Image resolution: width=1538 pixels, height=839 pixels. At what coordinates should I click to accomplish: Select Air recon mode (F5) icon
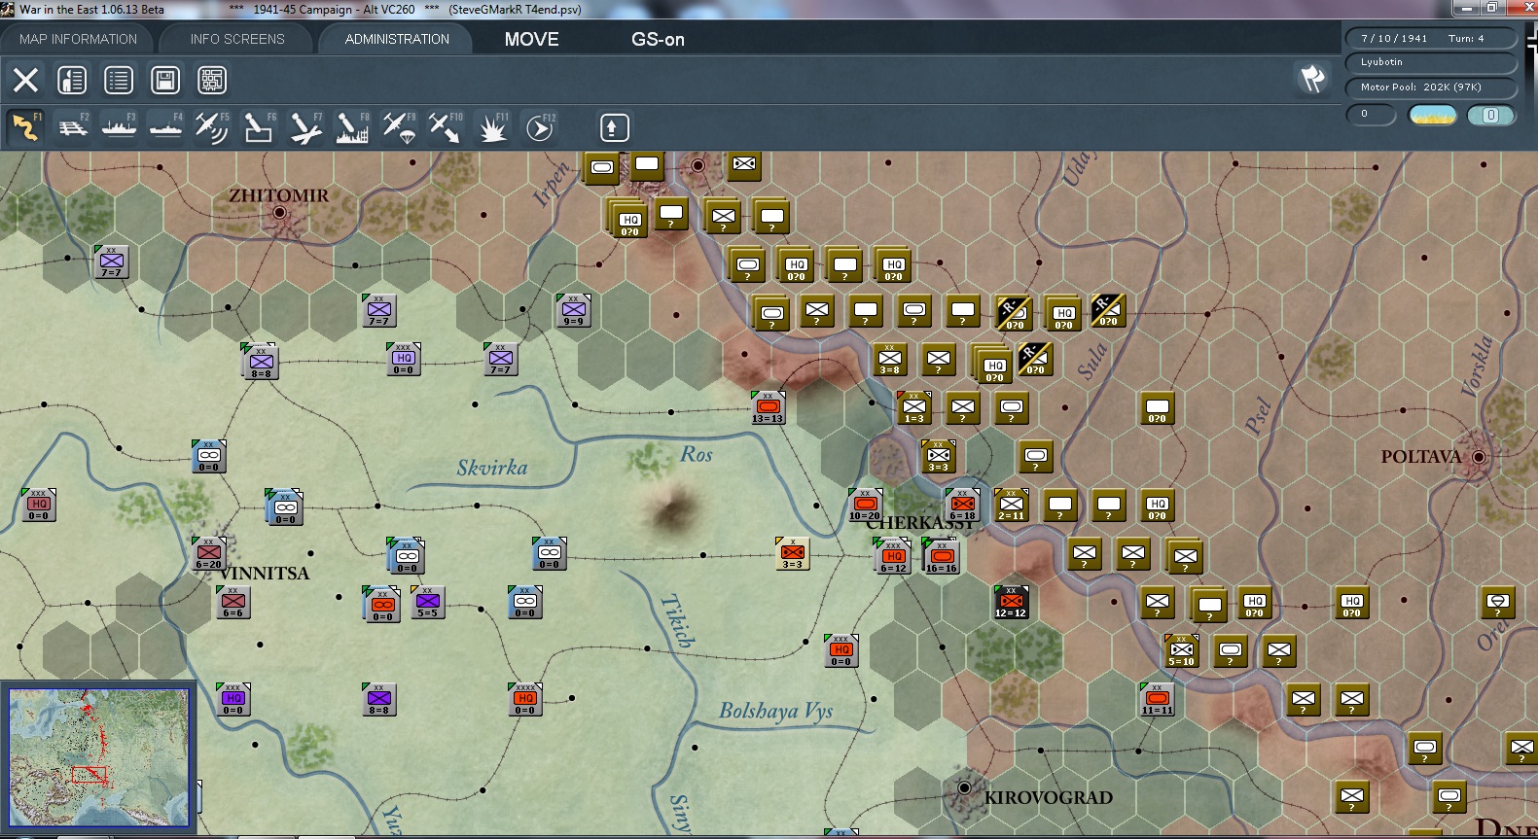[212, 127]
